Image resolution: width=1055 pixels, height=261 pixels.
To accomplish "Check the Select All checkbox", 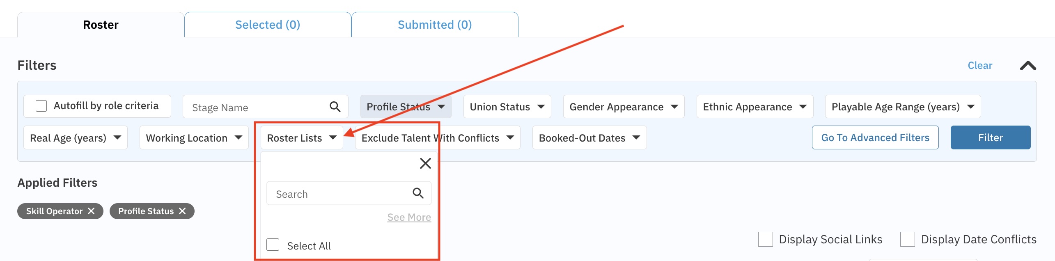I will point(273,245).
